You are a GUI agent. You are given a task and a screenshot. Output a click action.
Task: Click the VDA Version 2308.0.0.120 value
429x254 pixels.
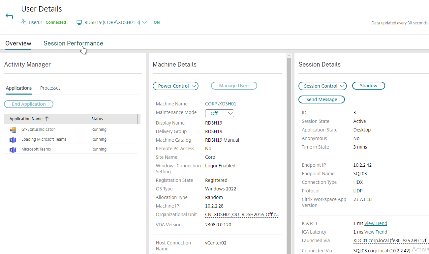(x=218, y=225)
